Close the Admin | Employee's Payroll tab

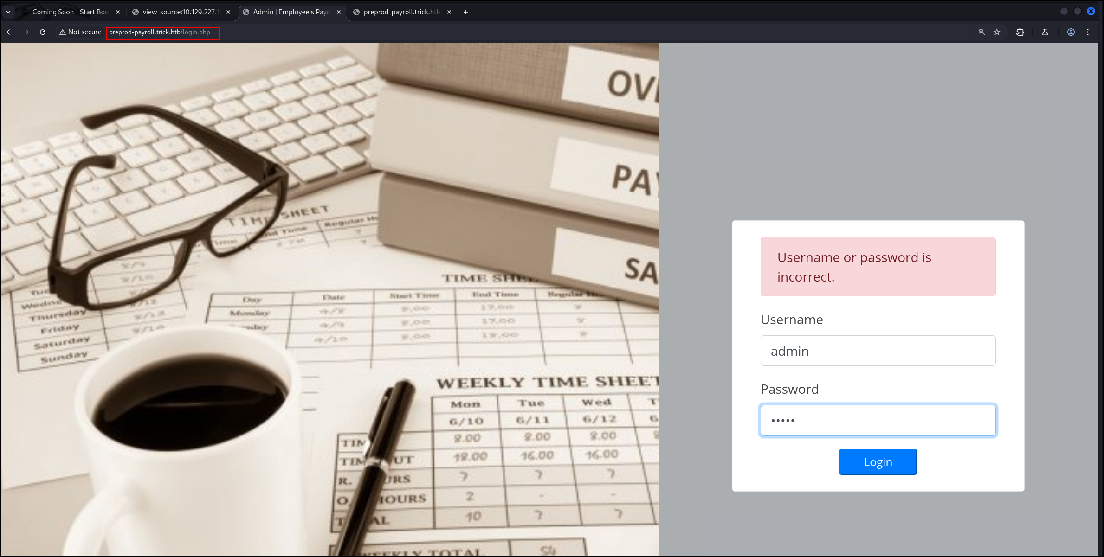click(x=339, y=12)
